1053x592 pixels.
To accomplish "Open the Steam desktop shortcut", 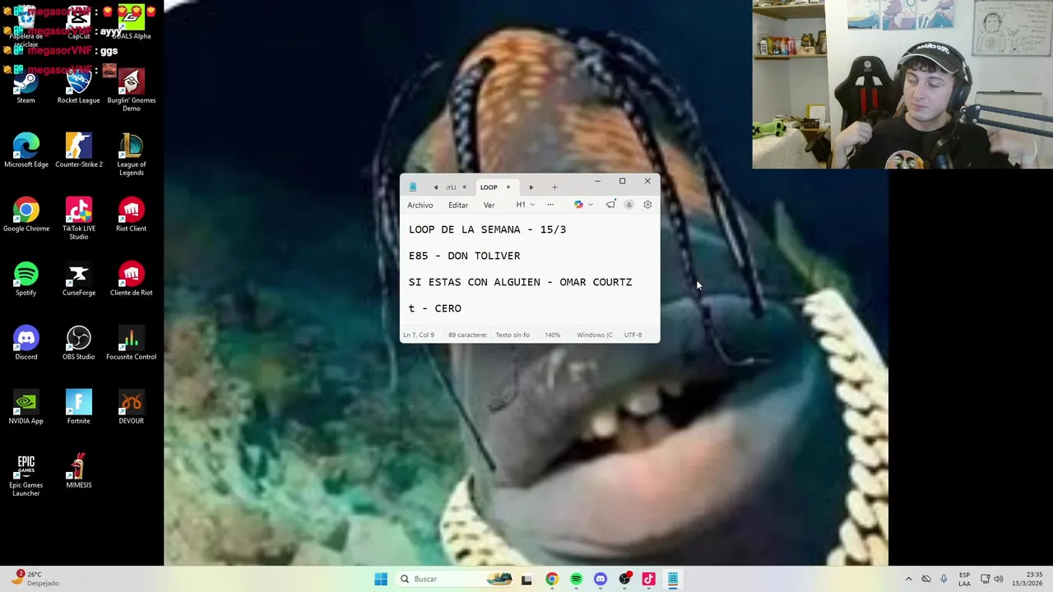I will click(x=26, y=86).
